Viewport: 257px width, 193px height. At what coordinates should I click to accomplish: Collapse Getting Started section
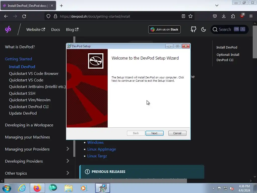(x=19, y=59)
